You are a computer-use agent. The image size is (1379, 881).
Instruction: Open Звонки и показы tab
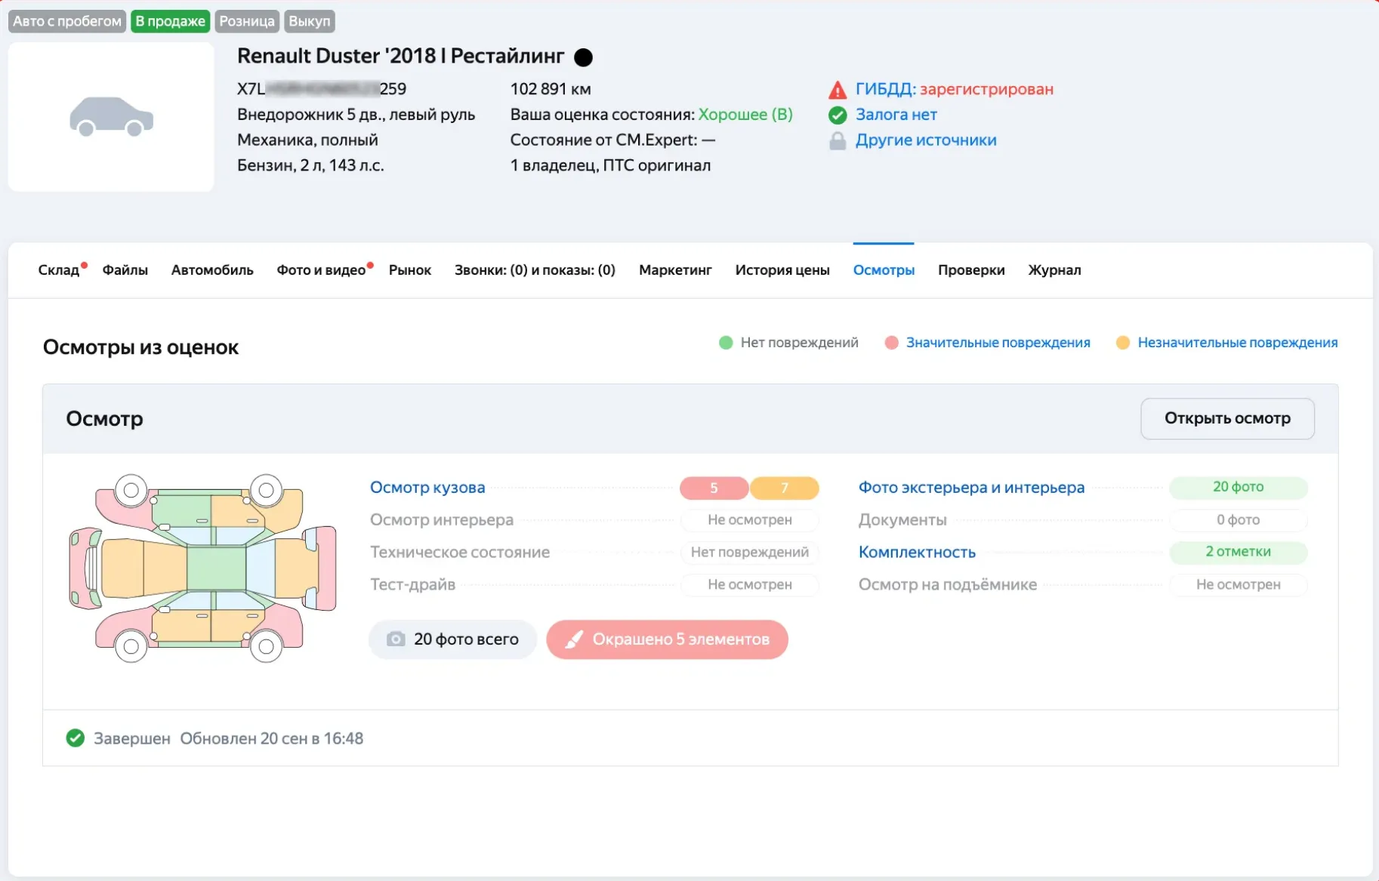[x=535, y=270]
